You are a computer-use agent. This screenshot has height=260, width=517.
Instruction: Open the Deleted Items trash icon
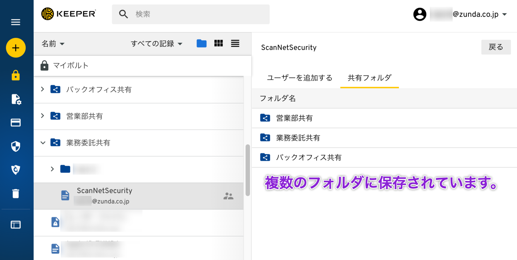tap(16, 193)
